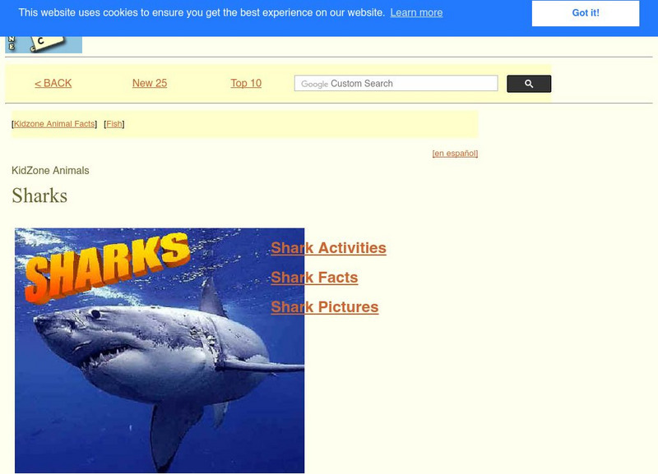
Task: Click the Sharks page heading
Action: (39, 196)
